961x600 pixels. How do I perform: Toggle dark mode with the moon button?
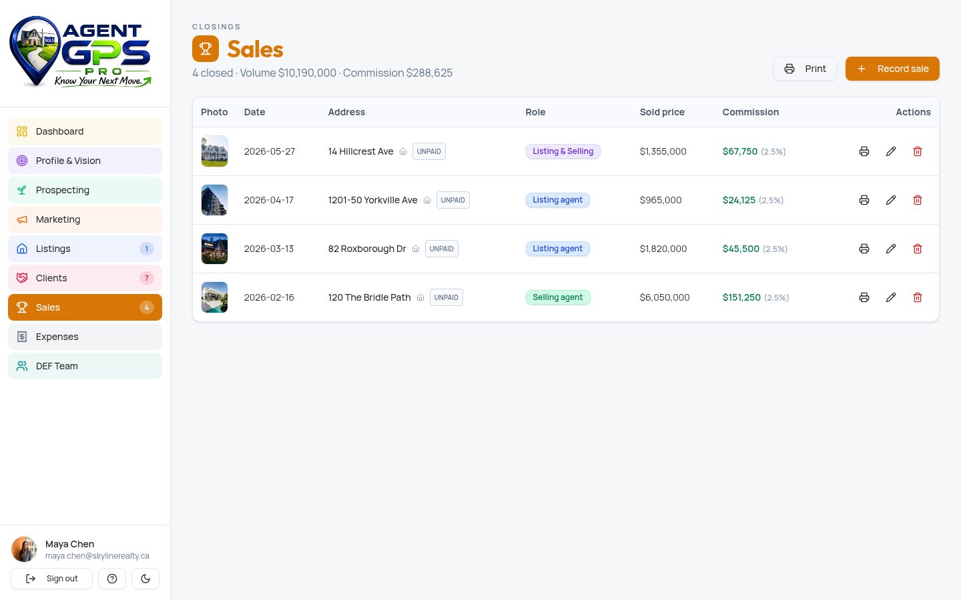[x=145, y=579]
